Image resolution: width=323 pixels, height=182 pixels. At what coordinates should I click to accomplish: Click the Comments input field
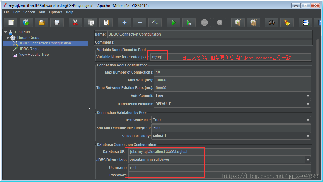pos(214,42)
